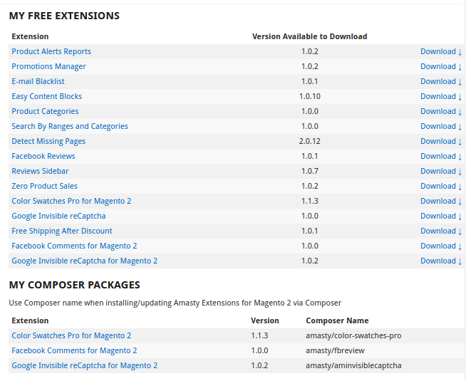Click the composer usage instruction text
The image size is (466, 381).
pyautogui.click(x=175, y=303)
